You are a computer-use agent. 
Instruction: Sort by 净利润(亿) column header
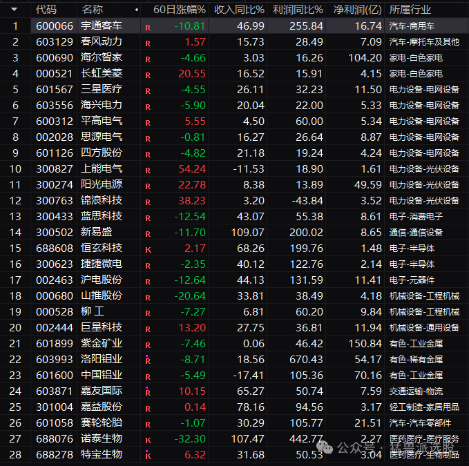(358, 10)
